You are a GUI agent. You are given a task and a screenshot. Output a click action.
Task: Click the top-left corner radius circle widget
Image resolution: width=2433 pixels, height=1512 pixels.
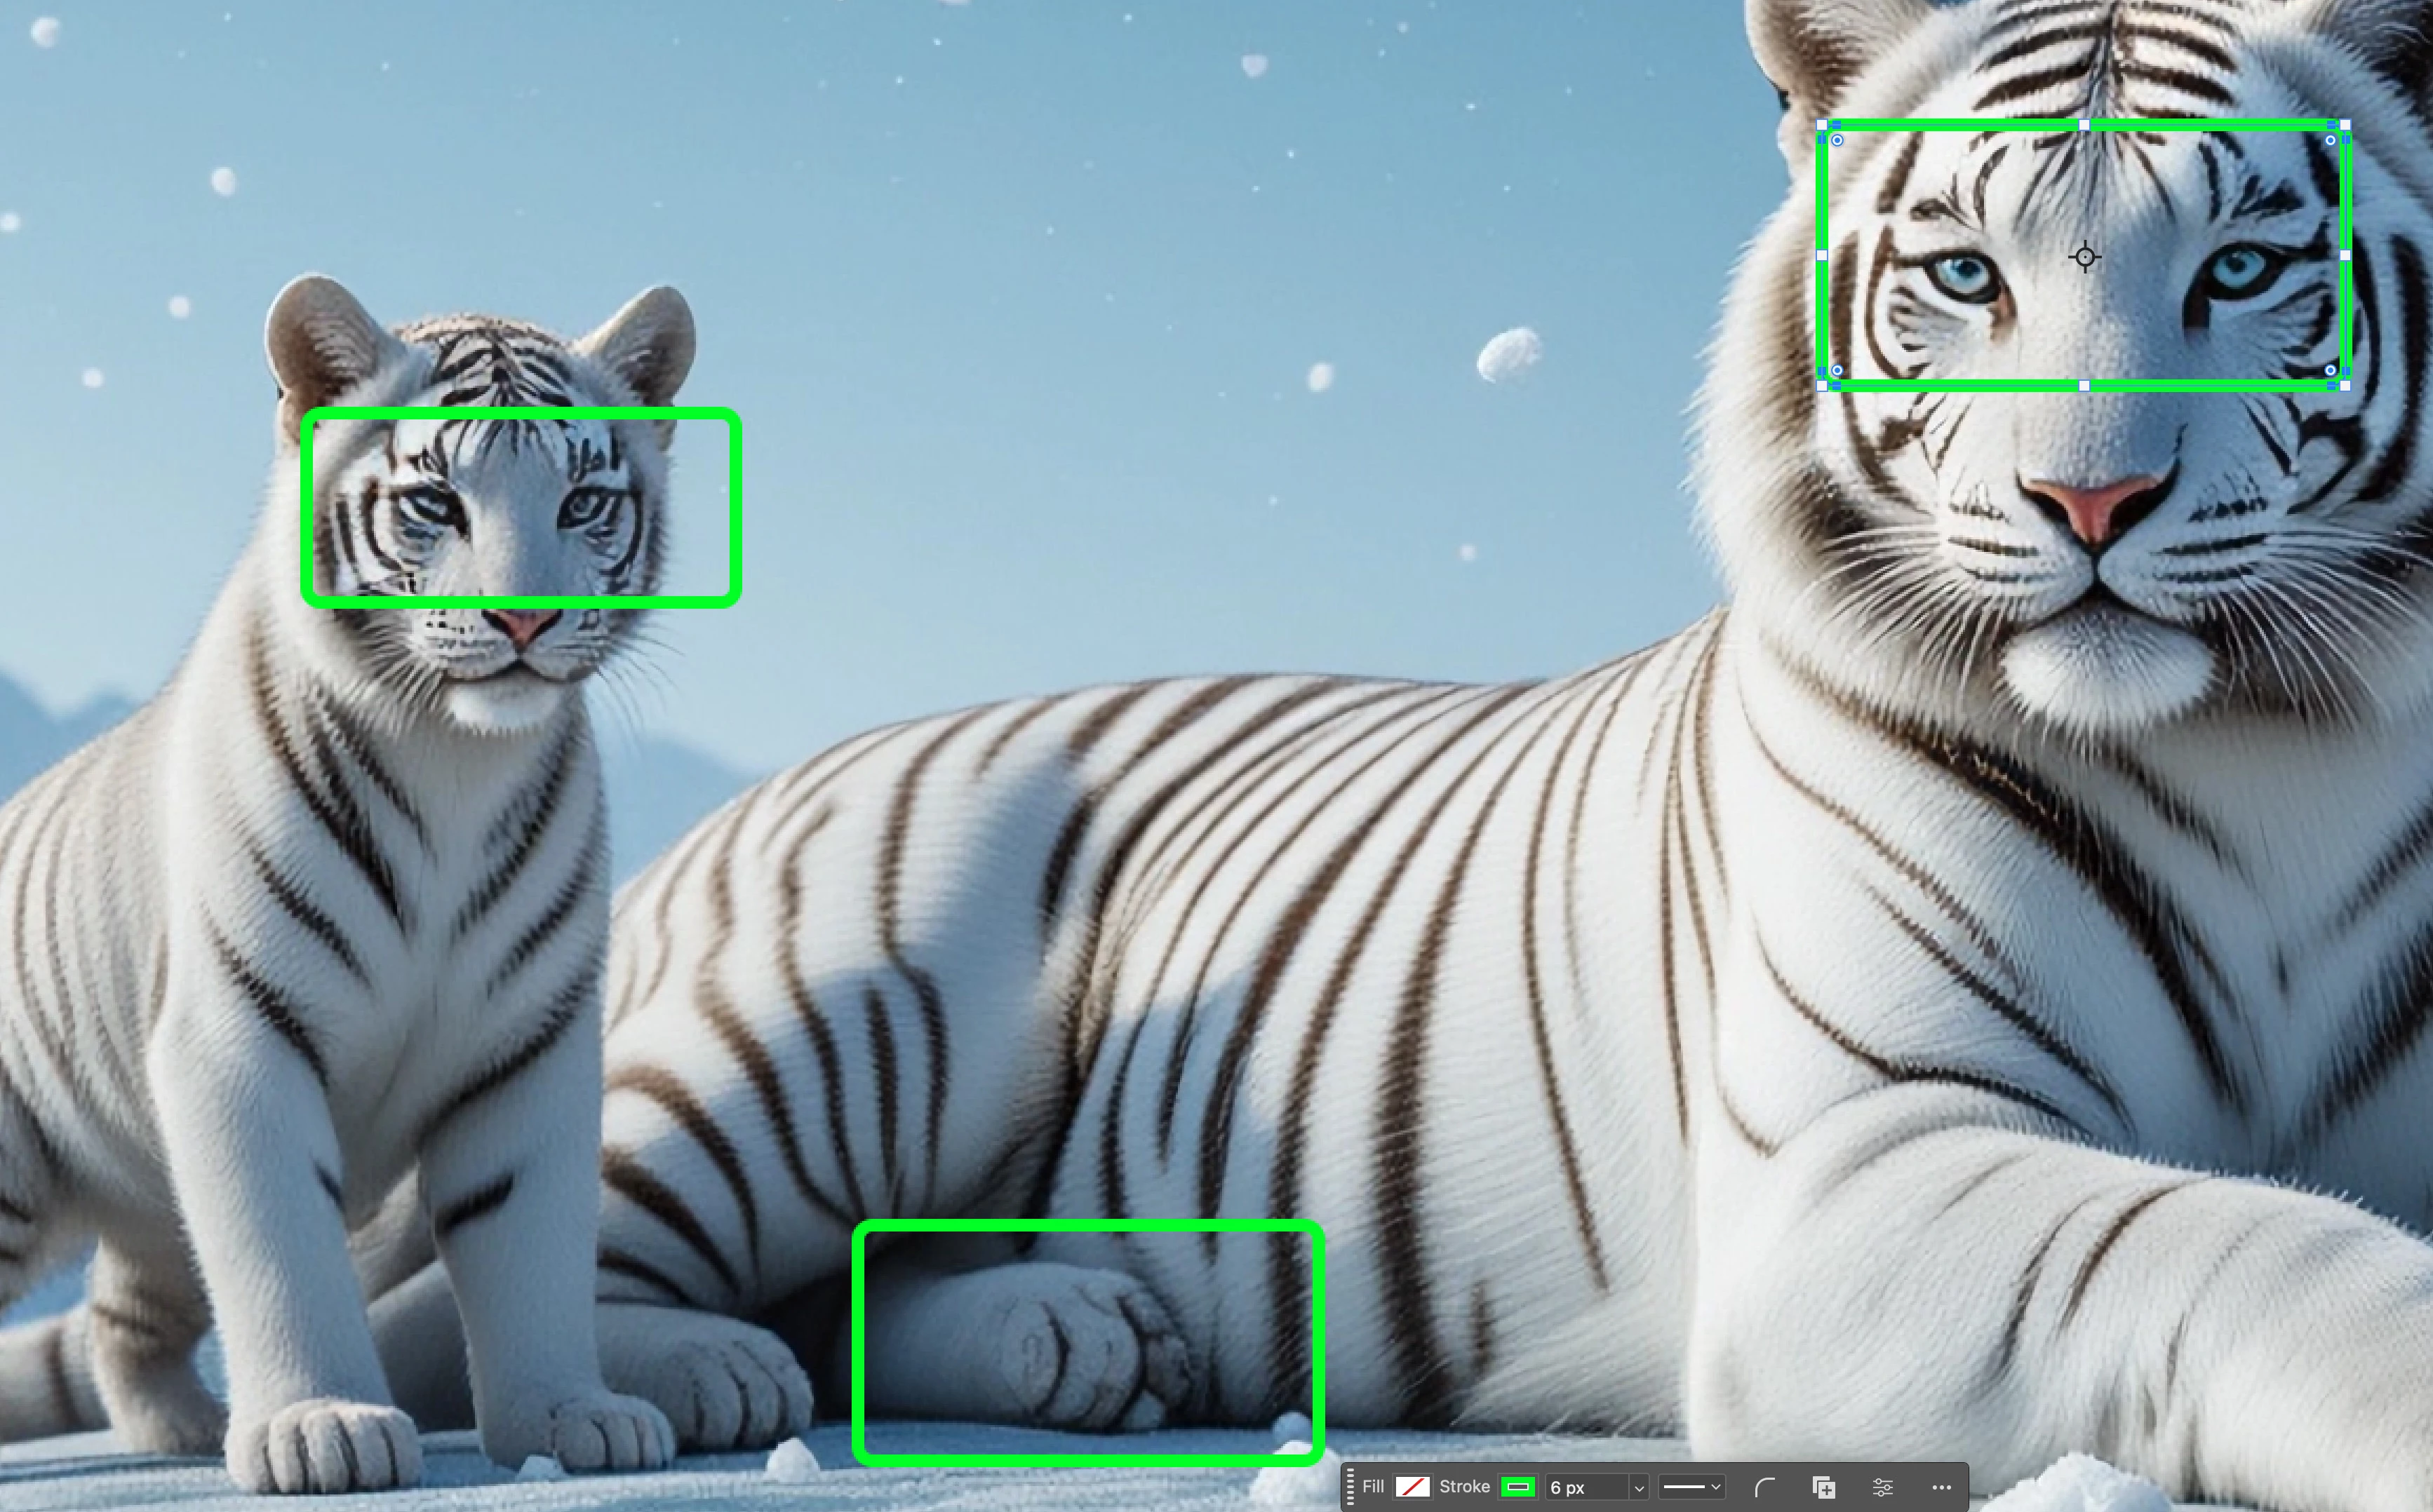point(1837,141)
